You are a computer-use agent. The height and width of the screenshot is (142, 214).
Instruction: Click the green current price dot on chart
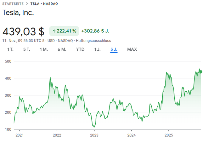coord(201,72)
